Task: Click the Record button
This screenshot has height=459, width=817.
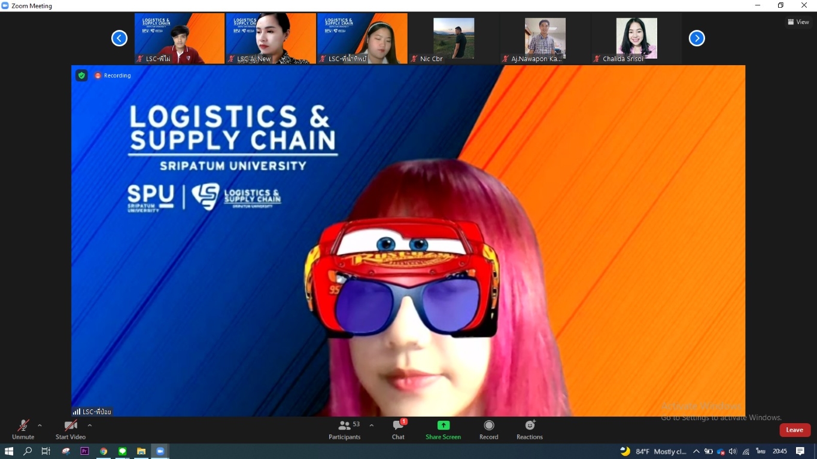Action: pyautogui.click(x=489, y=430)
